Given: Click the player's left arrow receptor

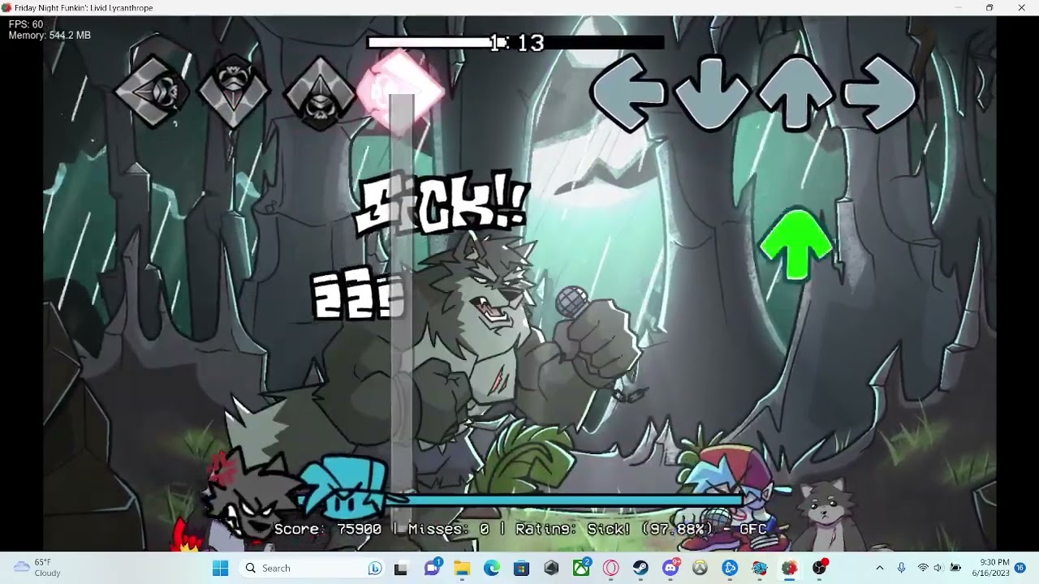Looking at the screenshot, I should (627, 93).
